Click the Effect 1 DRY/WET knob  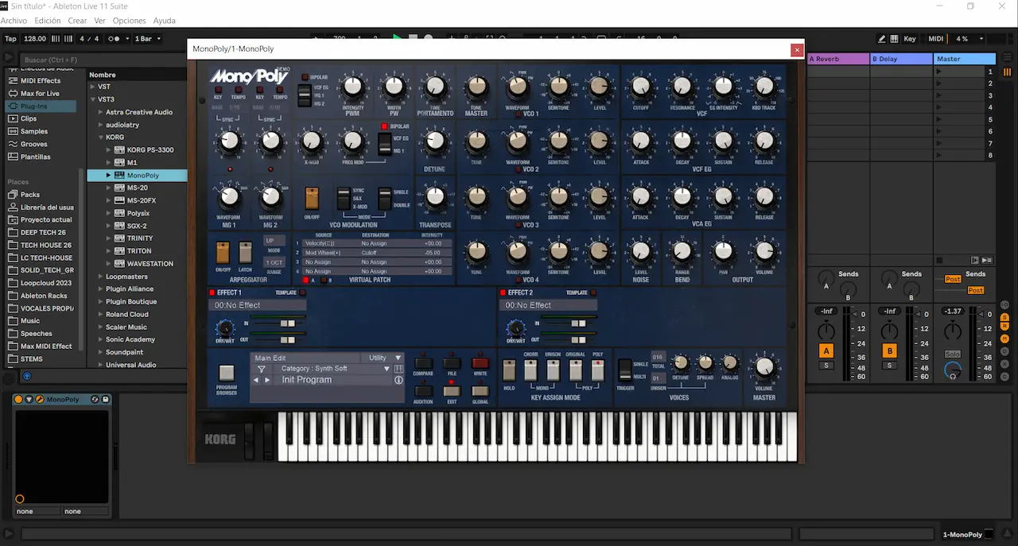point(225,328)
